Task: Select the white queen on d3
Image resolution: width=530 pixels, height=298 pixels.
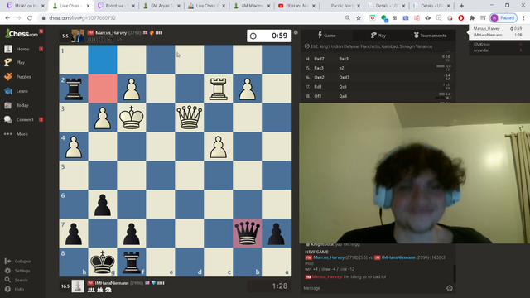Action: coord(190,118)
